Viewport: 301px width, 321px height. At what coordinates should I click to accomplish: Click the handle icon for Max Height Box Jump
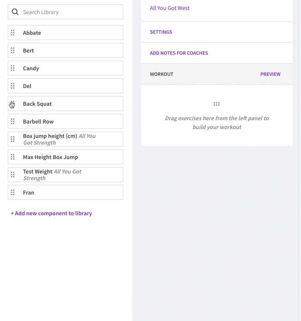(13, 157)
